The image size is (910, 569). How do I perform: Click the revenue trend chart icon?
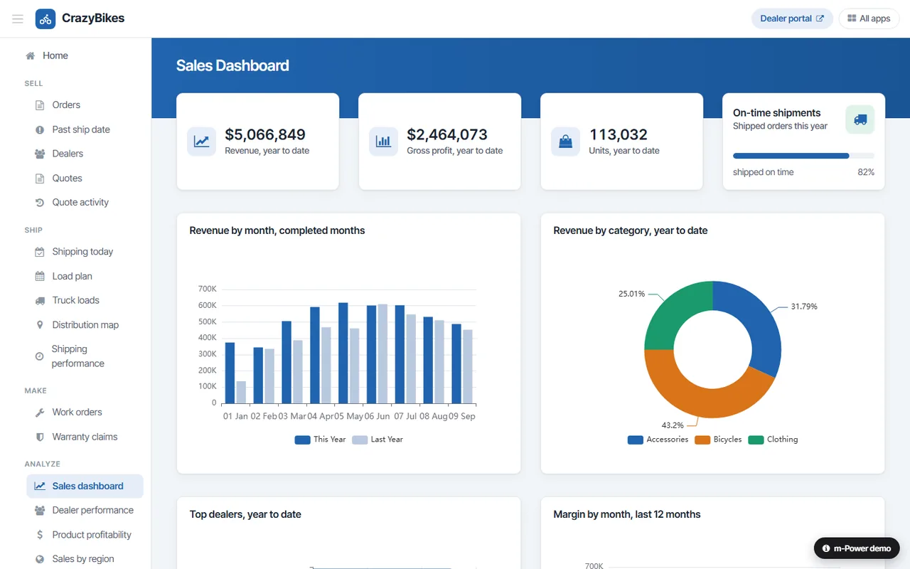click(x=201, y=142)
